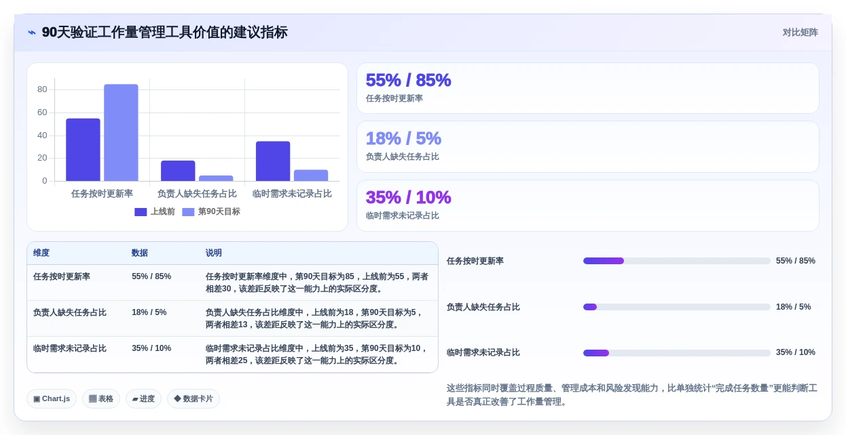Image resolution: width=846 pixels, height=435 pixels.
Task: Select the 负责人缺失任务占比 table row label
Action: click(x=70, y=312)
